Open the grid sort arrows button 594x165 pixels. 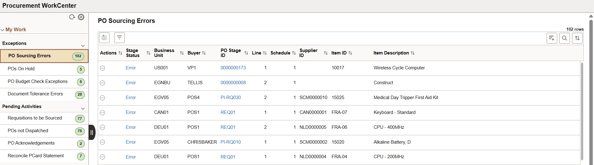577,38
